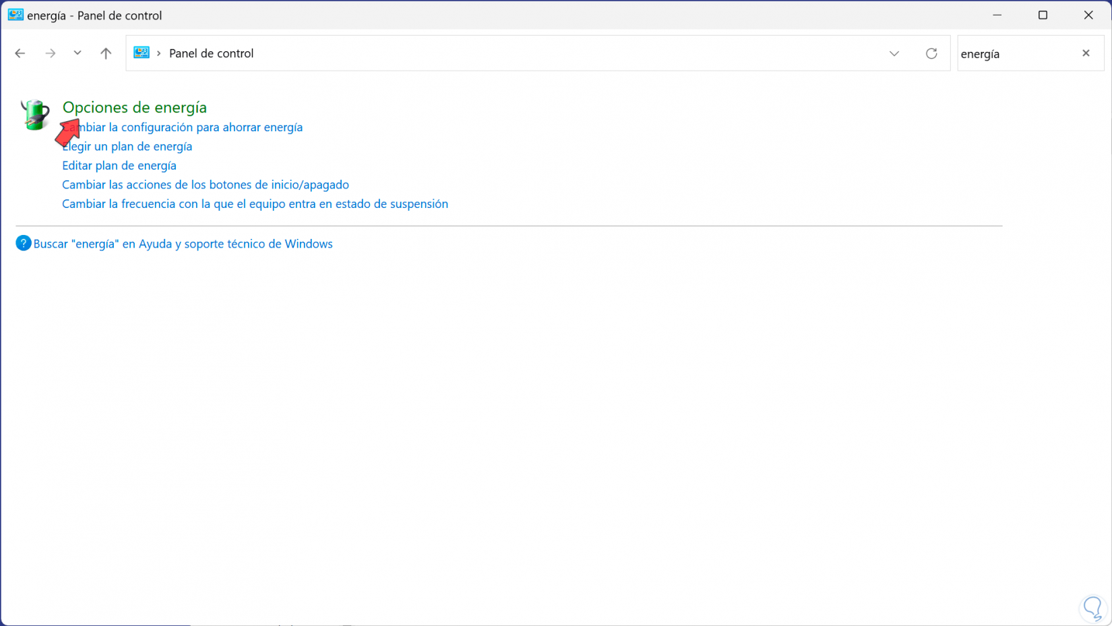Open the Opciones de energía heading
Screen dimensions: 1112x626
pyautogui.click(x=135, y=107)
